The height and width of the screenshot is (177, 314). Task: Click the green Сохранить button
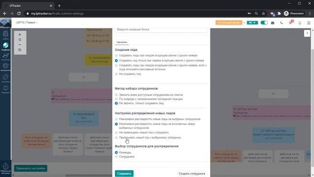[x=124, y=174]
